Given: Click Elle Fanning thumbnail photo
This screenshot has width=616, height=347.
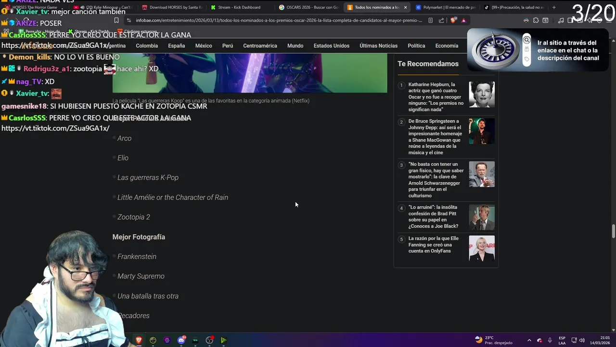Looking at the screenshot, I should (482, 248).
